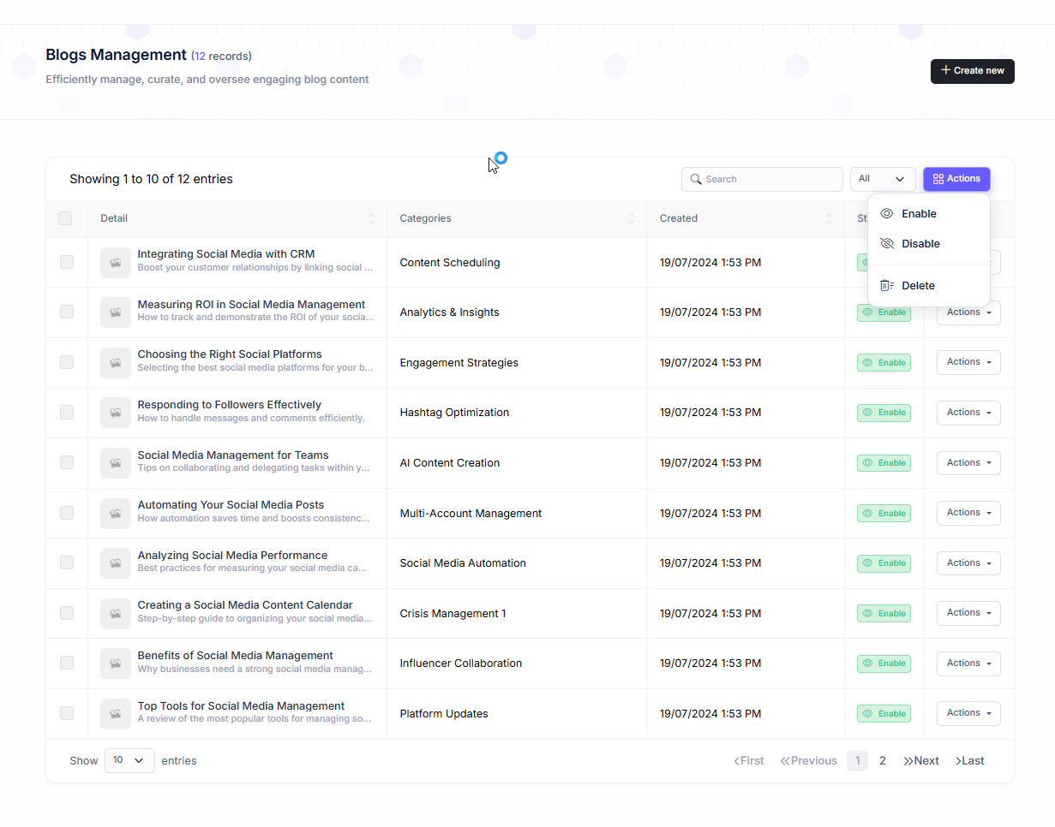Open the entries-per-page dropdown showing 10
This screenshot has height=827, width=1055.
click(x=129, y=760)
